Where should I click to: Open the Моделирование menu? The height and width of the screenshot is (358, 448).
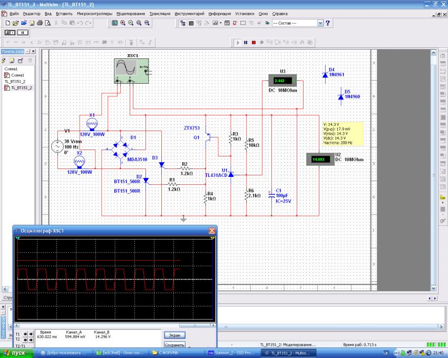click(x=130, y=13)
